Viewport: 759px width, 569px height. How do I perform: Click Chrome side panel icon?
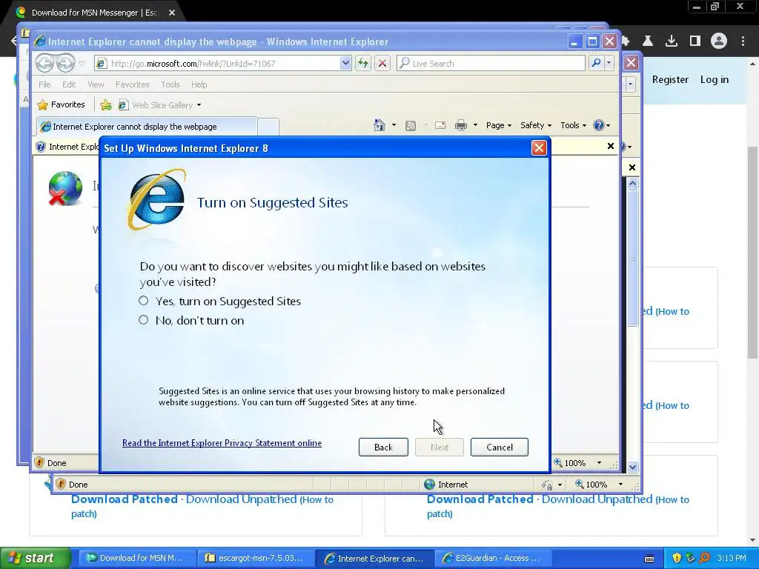(x=695, y=41)
